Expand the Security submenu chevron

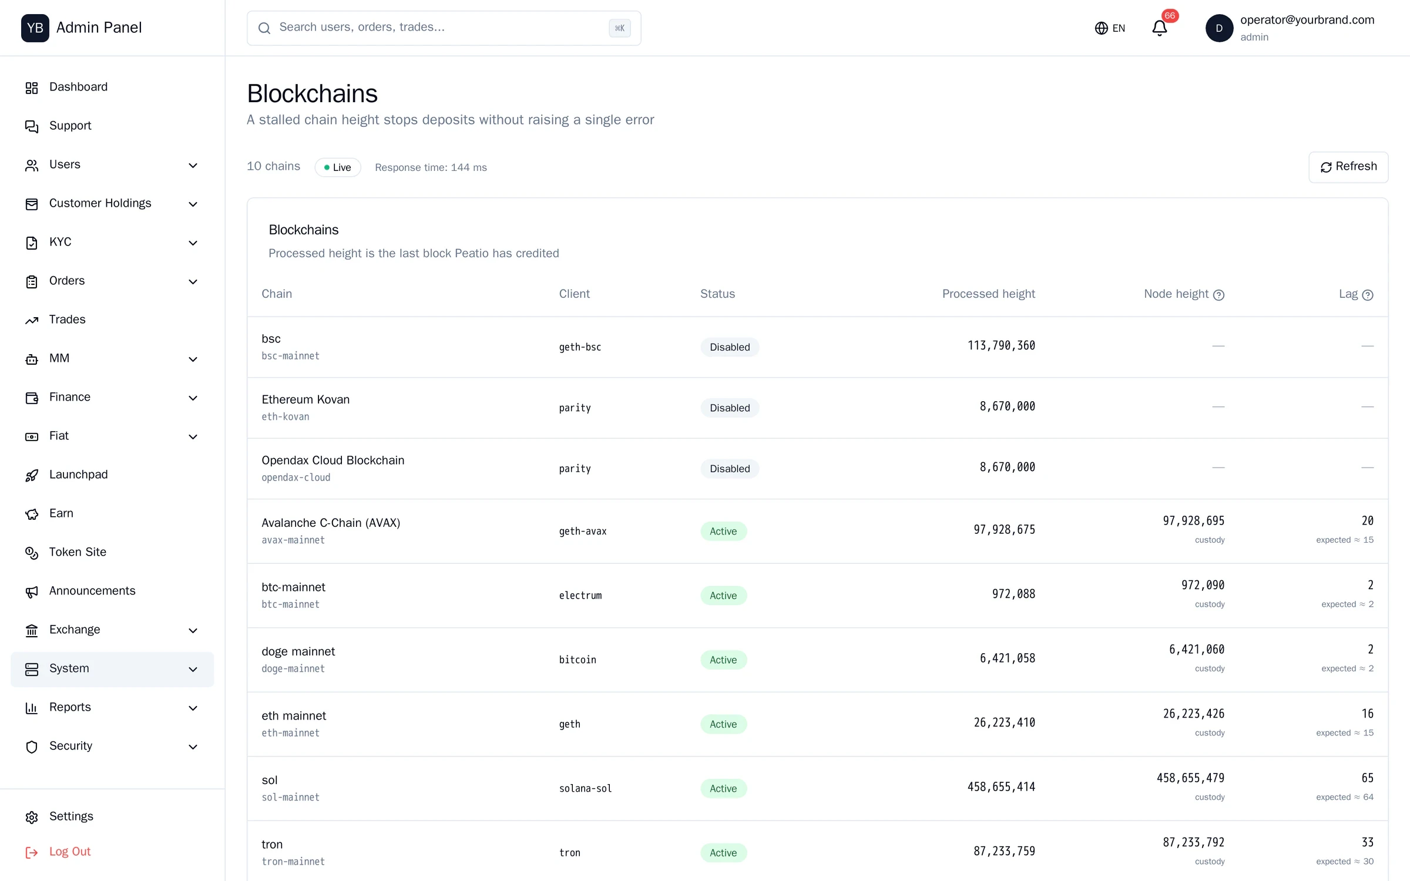click(193, 747)
